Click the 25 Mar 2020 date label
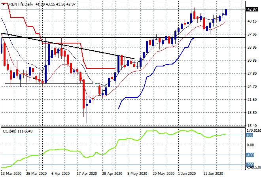This screenshot has height=178, width=261. [x=36, y=174]
